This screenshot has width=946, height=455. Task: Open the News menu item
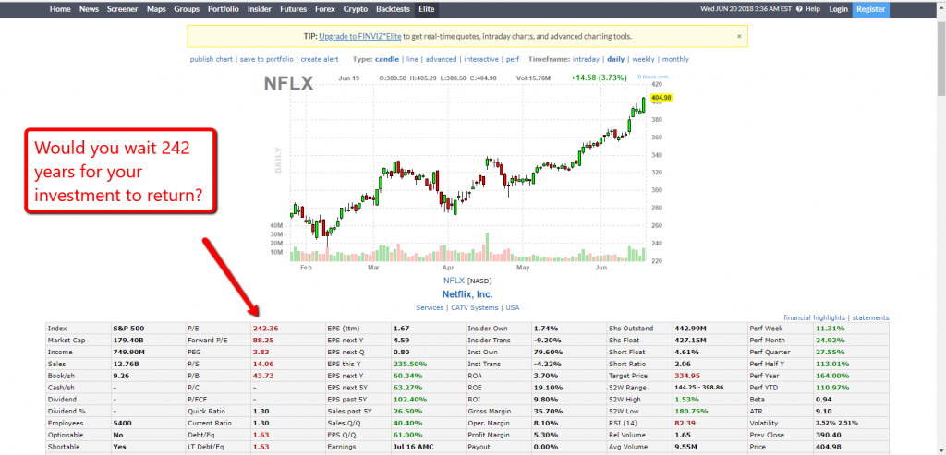pos(89,9)
